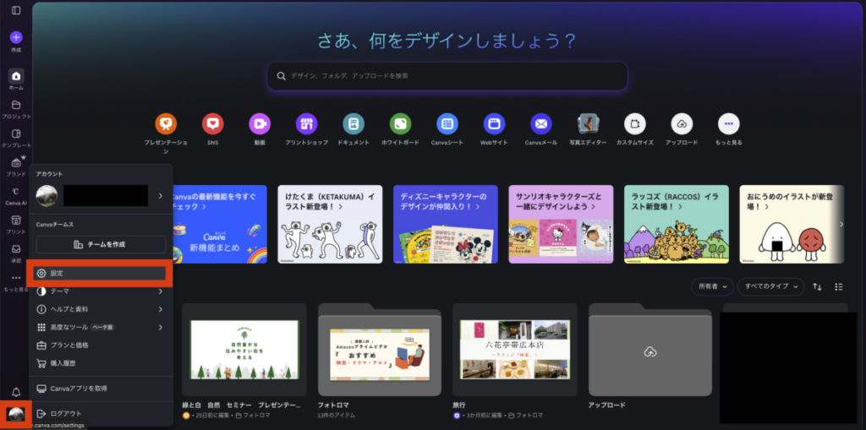Open Settings (設定) in account menu
Viewport: 866px width, 430px height.
click(x=101, y=273)
